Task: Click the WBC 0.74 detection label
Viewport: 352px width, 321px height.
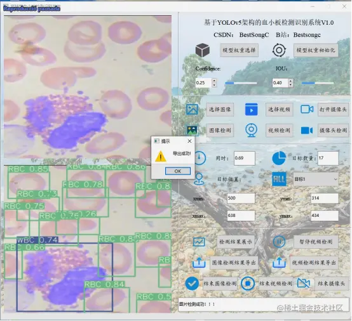Action: [x=37, y=240]
